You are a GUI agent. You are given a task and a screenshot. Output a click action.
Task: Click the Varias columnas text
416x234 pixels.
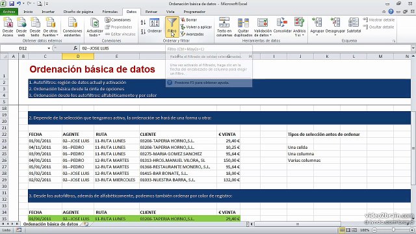coord(304,161)
